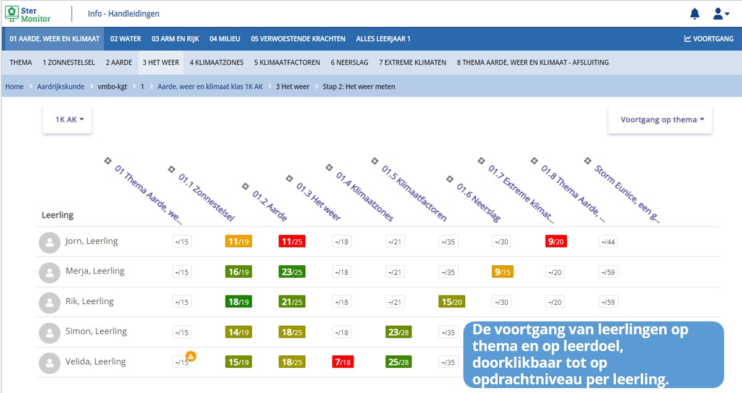Click the expand icon beside 01.1 Zonnestelsel
This screenshot has width=742, height=393.
[172, 169]
